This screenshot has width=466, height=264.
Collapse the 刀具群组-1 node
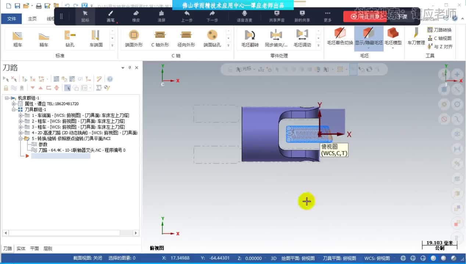click(x=14, y=110)
